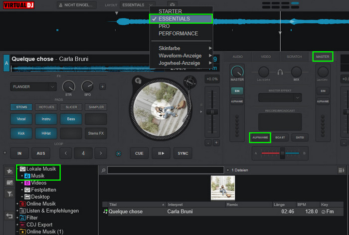Click the blue Musik folder icon
The width and height of the screenshot is (349, 235).
point(27,176)
